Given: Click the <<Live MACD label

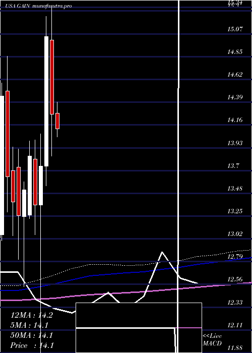Looking at the screenshot, I should point(212,339).
